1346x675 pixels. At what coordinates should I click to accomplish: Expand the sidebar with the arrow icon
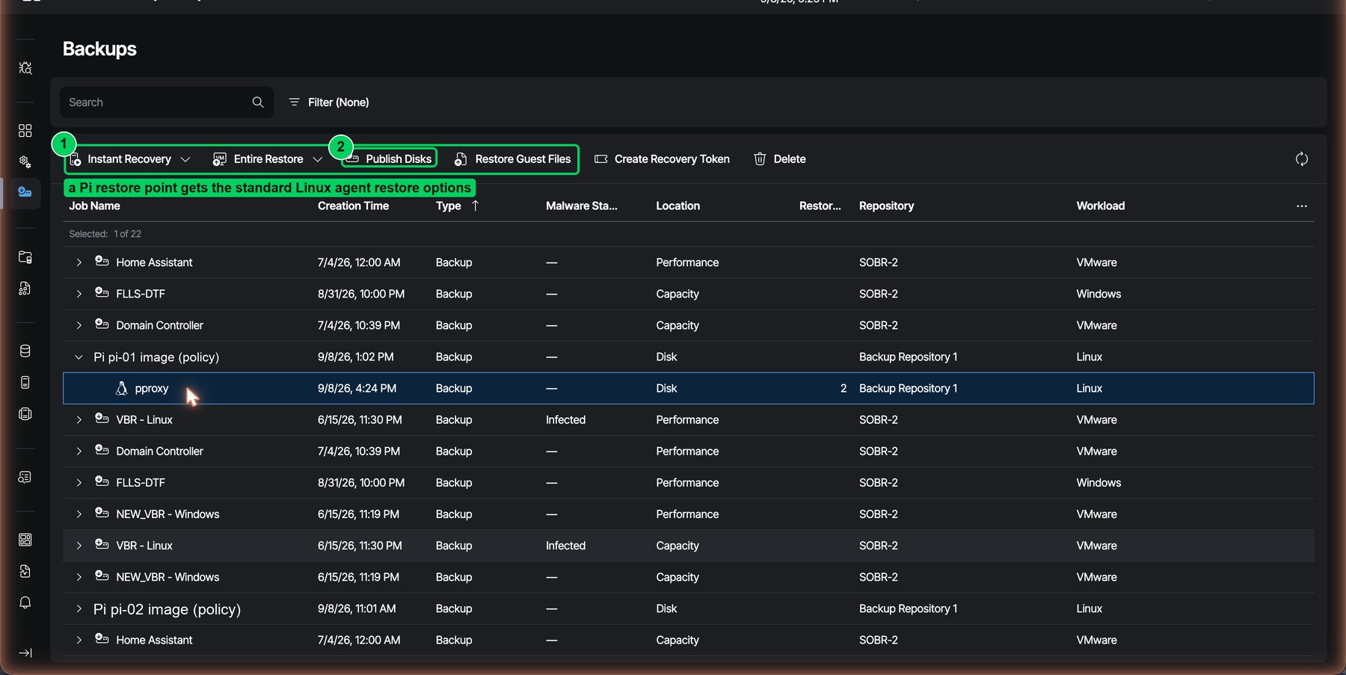[x=25, y=653]
